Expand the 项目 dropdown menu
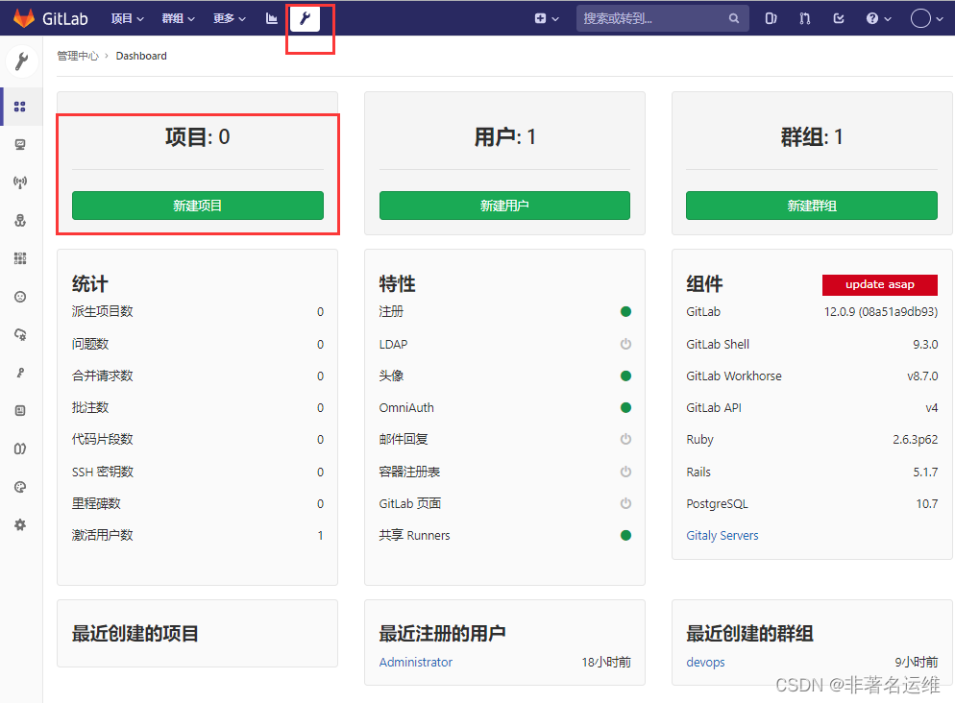Image resolution: width=955 pixels, height=703 pixels. (127, 19)
